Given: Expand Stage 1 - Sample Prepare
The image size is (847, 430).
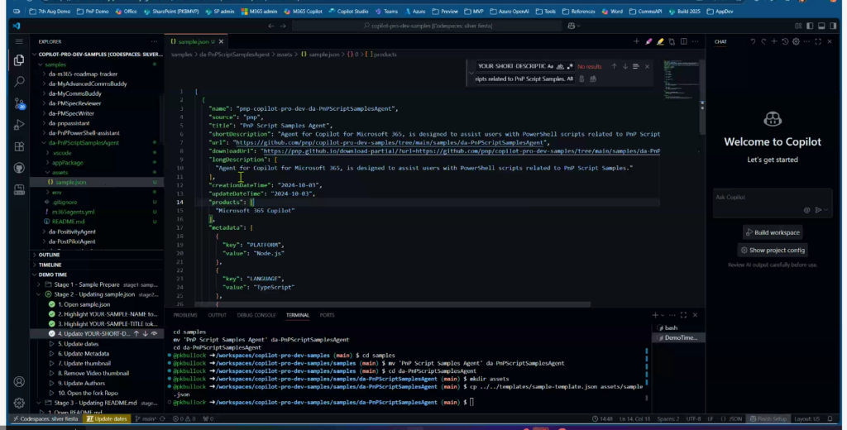Looking at the screenshot, I should click(x=38, y=284).
